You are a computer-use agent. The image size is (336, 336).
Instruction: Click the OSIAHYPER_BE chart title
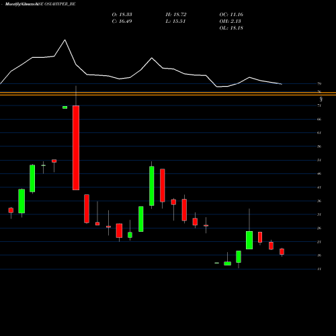[60, 4]
